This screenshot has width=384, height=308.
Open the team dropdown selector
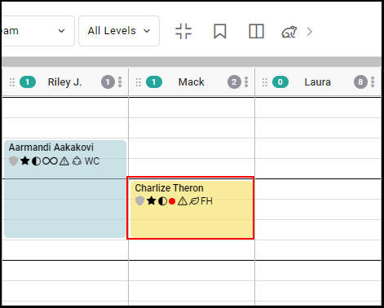(x=38, y=31)
